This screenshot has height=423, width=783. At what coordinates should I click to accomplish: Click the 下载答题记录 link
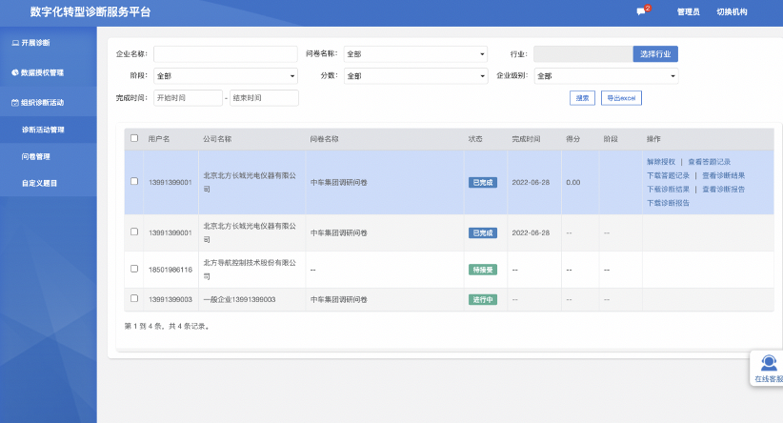(668, 176)
